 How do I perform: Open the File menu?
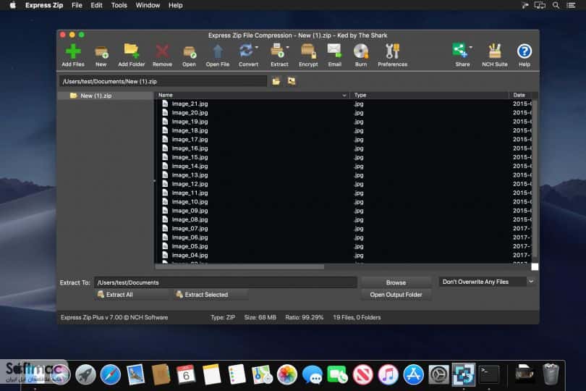(77, 5)
